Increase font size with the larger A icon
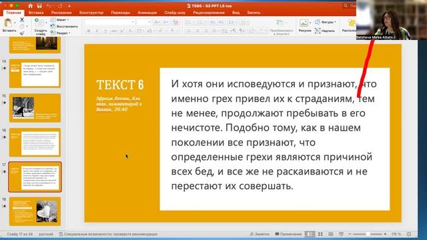427x240 pixels. (157, 22)
